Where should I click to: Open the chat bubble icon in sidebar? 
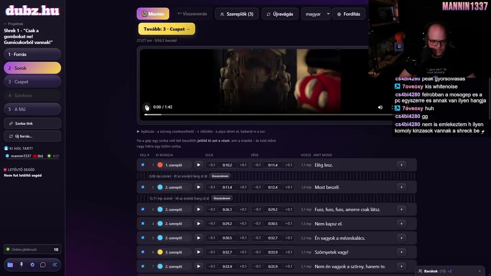[43, 265]
